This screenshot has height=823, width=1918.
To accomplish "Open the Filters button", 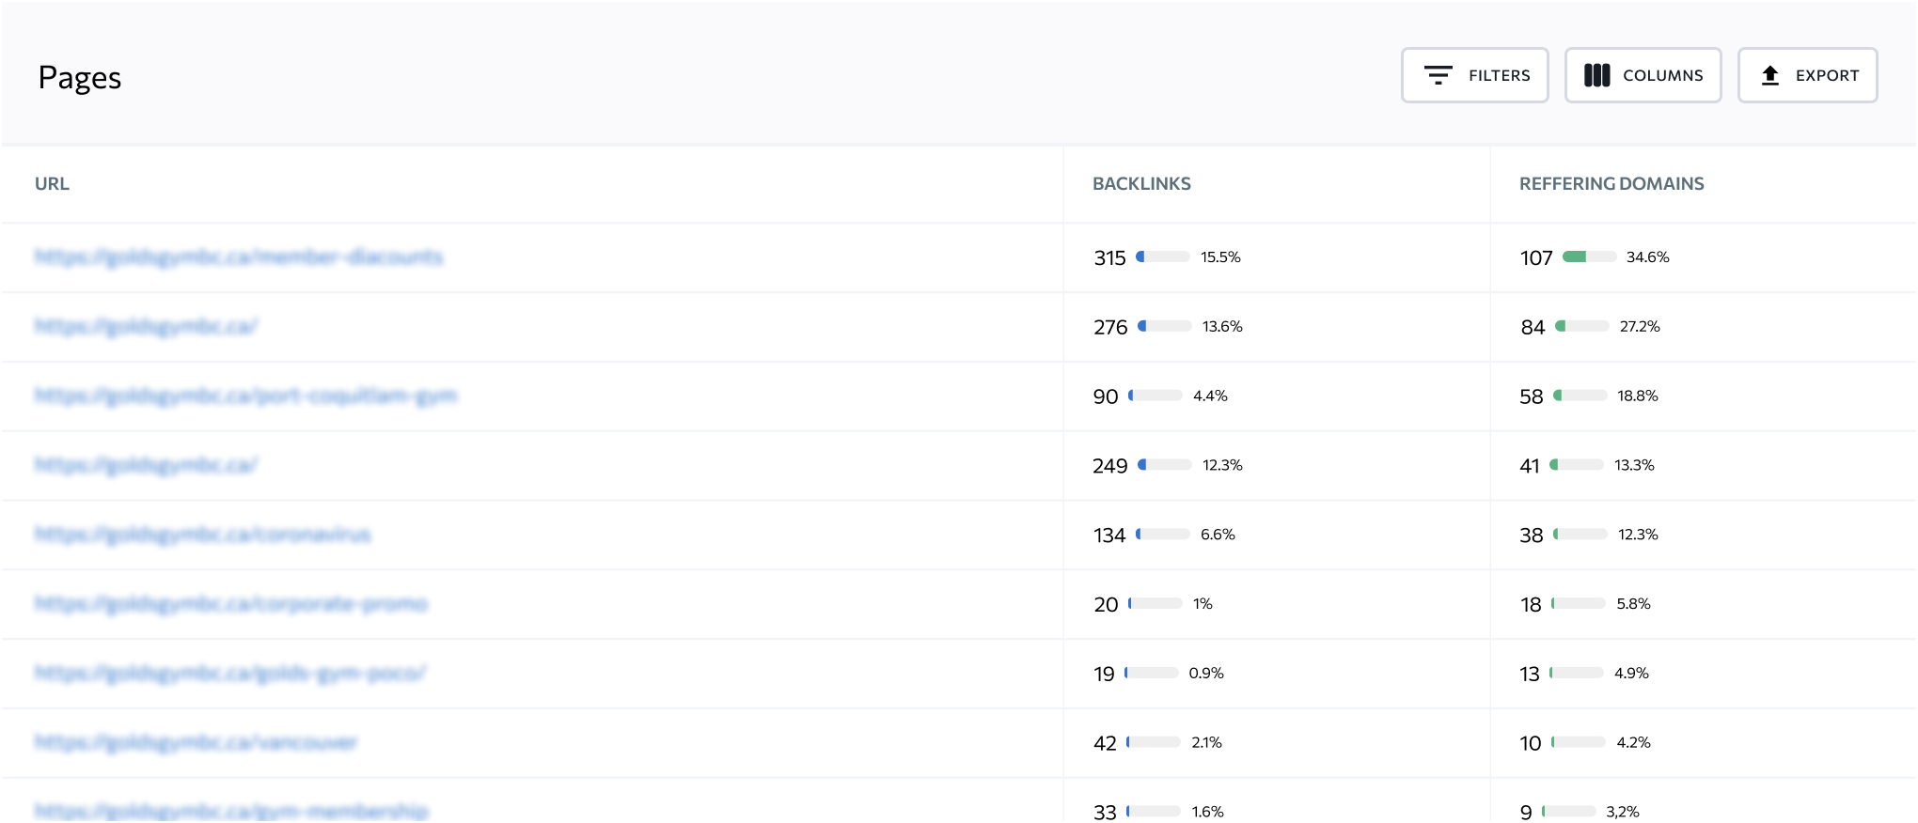I will tap(1474, 75).
